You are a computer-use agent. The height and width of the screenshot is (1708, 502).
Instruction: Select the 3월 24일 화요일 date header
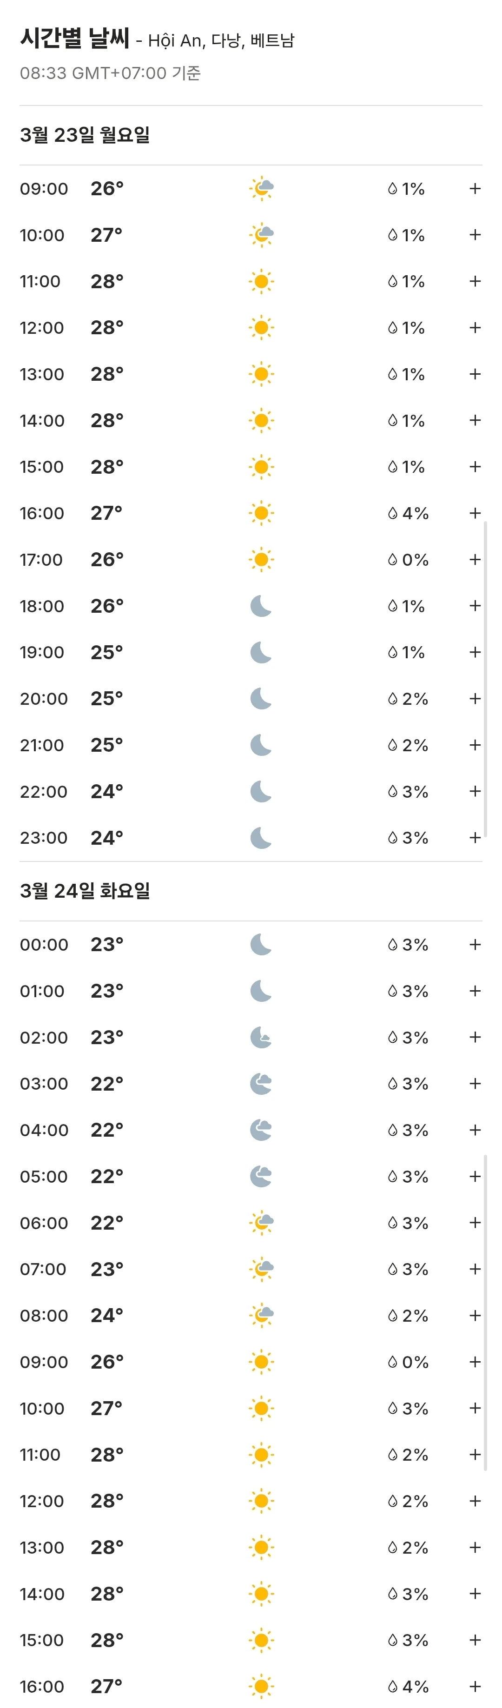point(85,891)
